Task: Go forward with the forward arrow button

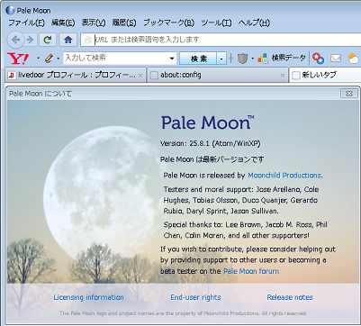Action: [x=30, y=40]
